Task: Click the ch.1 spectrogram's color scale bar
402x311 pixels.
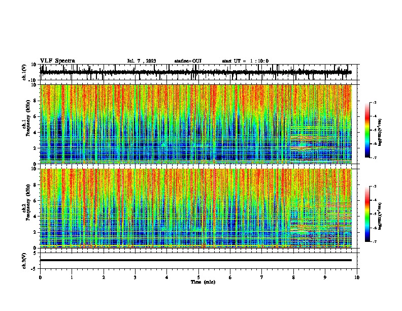Action: [x=367, y=130]
